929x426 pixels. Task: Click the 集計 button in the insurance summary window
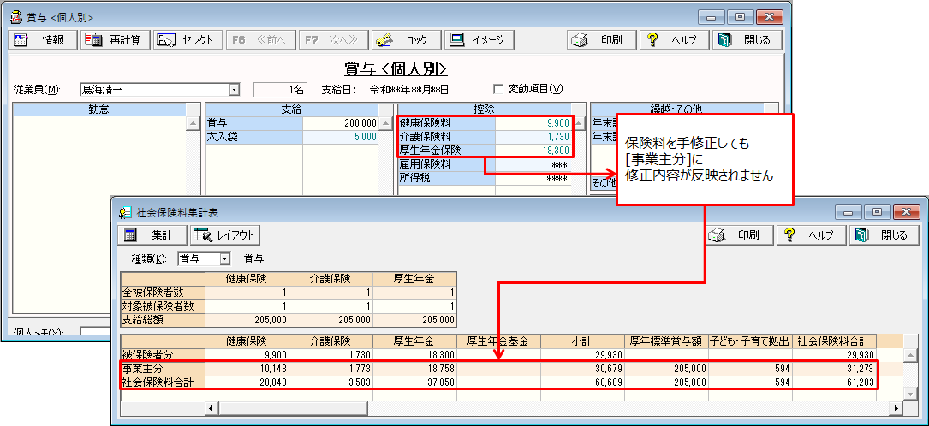click(x=151, y=235)
